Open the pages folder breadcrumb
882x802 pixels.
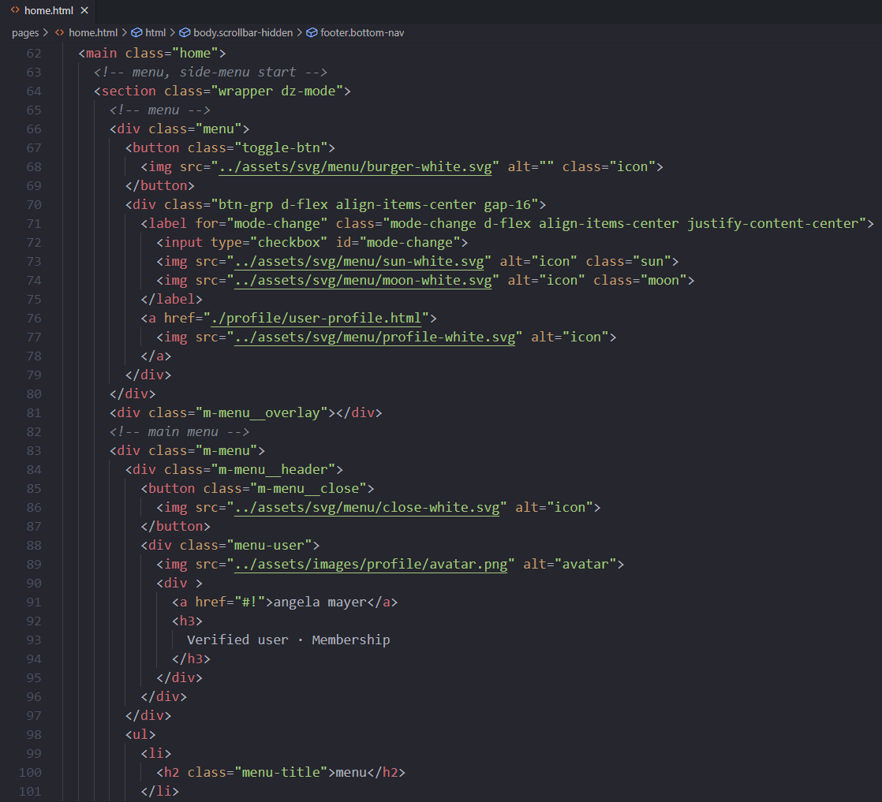[24, 32]
